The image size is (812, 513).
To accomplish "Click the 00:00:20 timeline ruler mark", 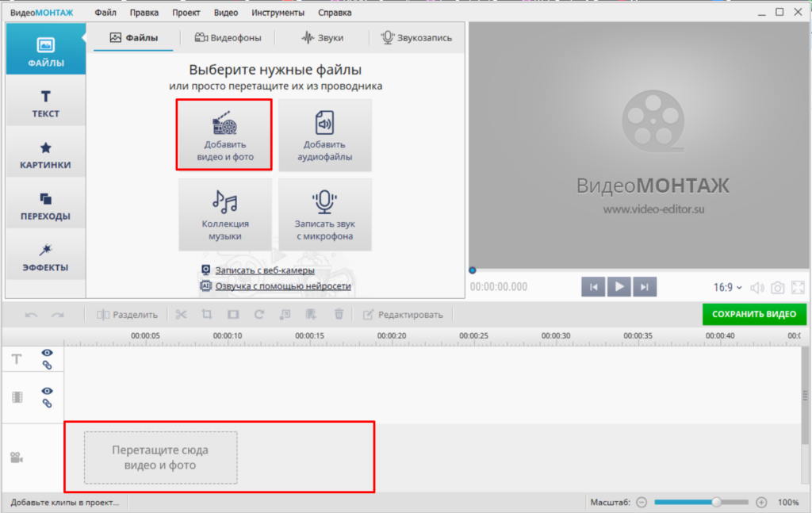I will pyautogui.click(x=392, y=335).
